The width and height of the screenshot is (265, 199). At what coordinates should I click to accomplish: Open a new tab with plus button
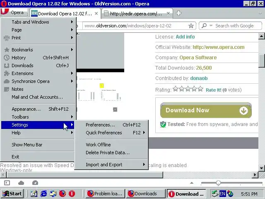[178, 13]
